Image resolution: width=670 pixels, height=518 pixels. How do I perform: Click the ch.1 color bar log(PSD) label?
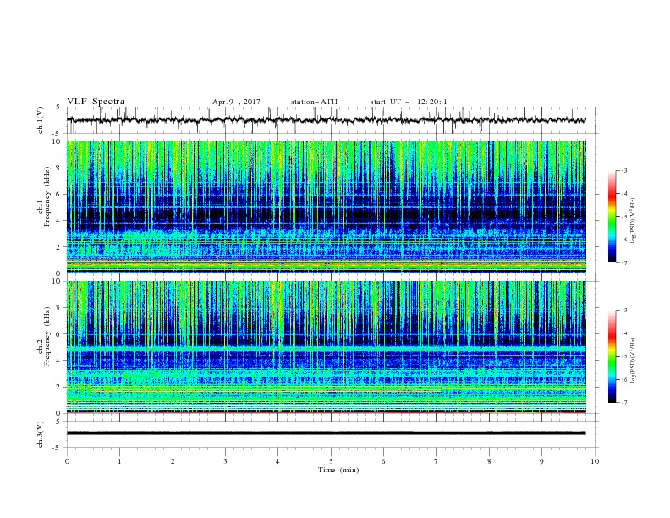click(634, 221)
